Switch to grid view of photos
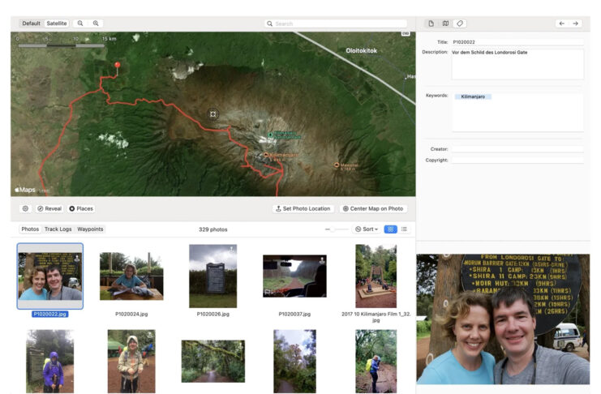This screenshot has height=394, width=601. coord(390,229)
